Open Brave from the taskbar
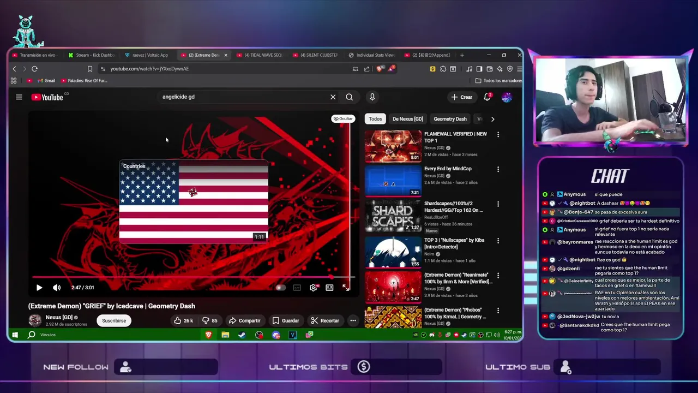This screenshot has height=393, width=698. (x=208, y=335)
